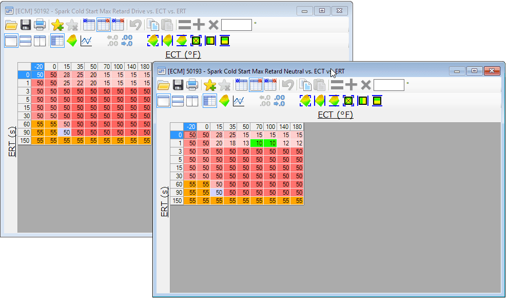
Task: Select ERT row header 150 in Neutral table
Action: (177, 201)
